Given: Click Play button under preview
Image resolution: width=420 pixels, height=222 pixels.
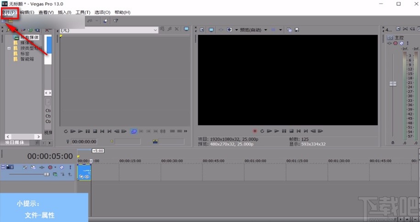Looking at the screenshot, I should (277, 131).
